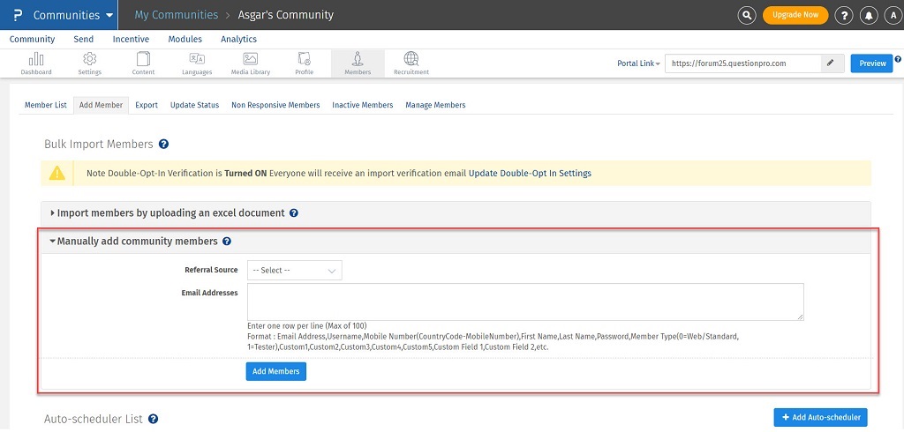Switch to the Export tab

147,105
